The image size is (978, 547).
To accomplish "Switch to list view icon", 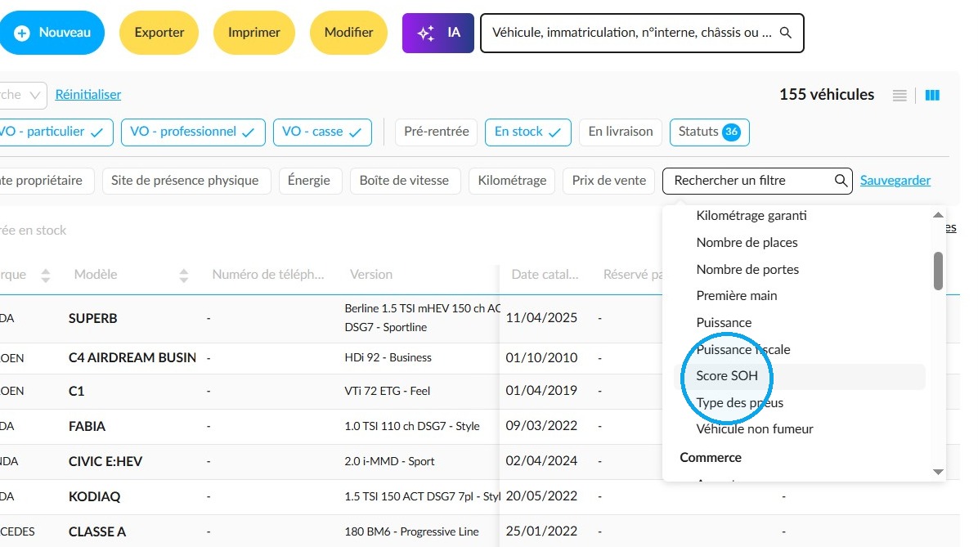I will pyautogui.click(x=899, y=96).
